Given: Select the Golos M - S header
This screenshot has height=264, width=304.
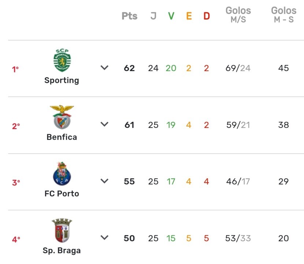Looking at the screenshot, I should (x=283, y=15).
